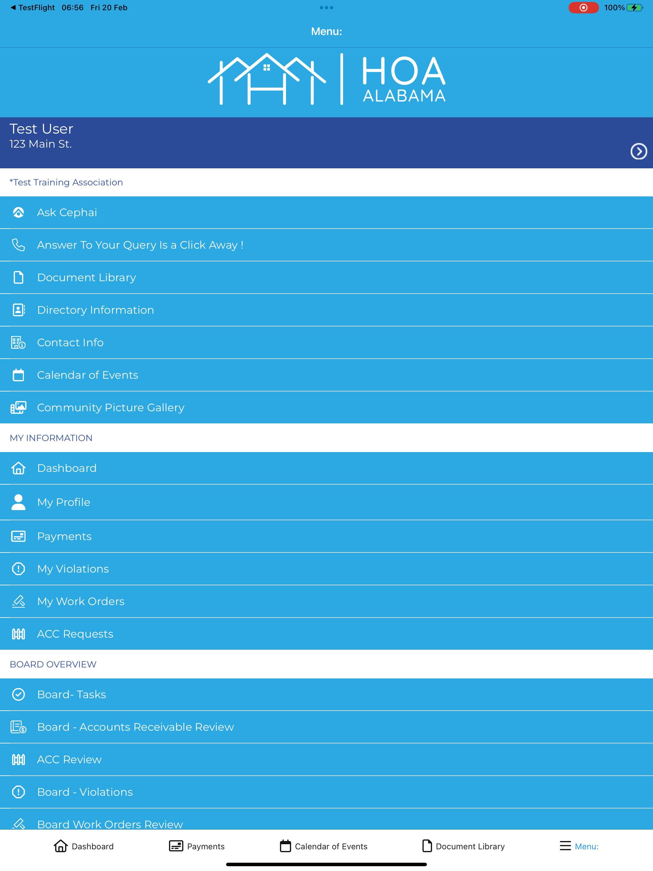Open Calendar of Events tab in bottom bar
This screenshot has width=653, height=871.
[323, 846]
